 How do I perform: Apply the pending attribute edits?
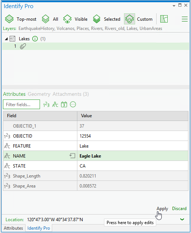coord(162,209)
